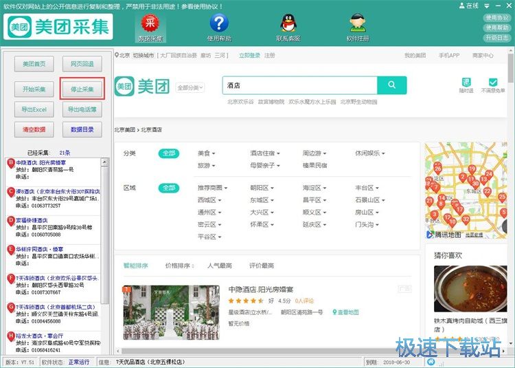Expand the 美食 category dropdown
The height and width of the screenshot is (368, 515).
click(x=207, y=153)
